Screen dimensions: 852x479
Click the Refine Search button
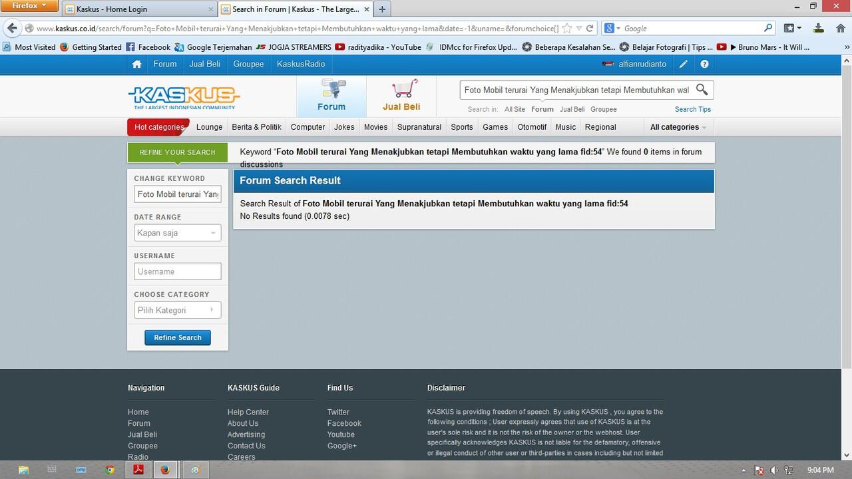click(178, 337)
